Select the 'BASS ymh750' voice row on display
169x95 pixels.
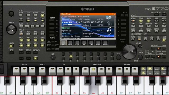pyautogui.click(x=93, y=35)
